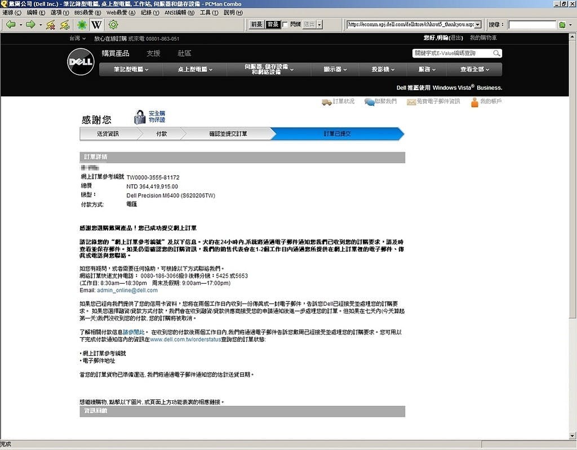Click the truck 訂單狀況 order status icon
The width and height of the screenshot is (577, 450).
(x=326, y=102)
